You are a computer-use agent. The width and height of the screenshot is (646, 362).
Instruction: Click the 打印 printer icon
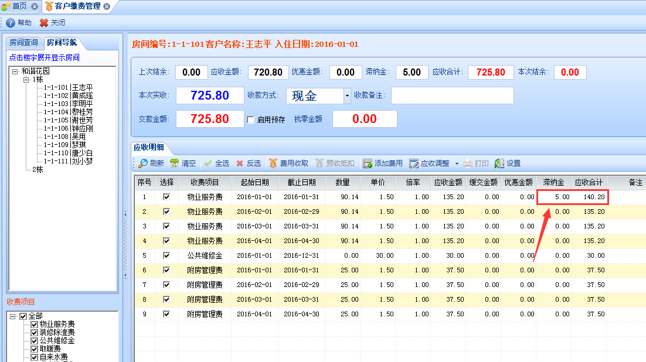coord(468,163)
